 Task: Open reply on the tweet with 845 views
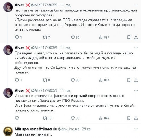17,118
